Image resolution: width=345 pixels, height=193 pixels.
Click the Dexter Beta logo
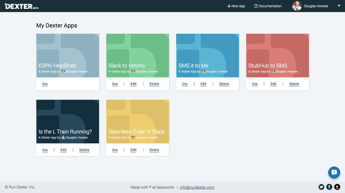point(22,6)
